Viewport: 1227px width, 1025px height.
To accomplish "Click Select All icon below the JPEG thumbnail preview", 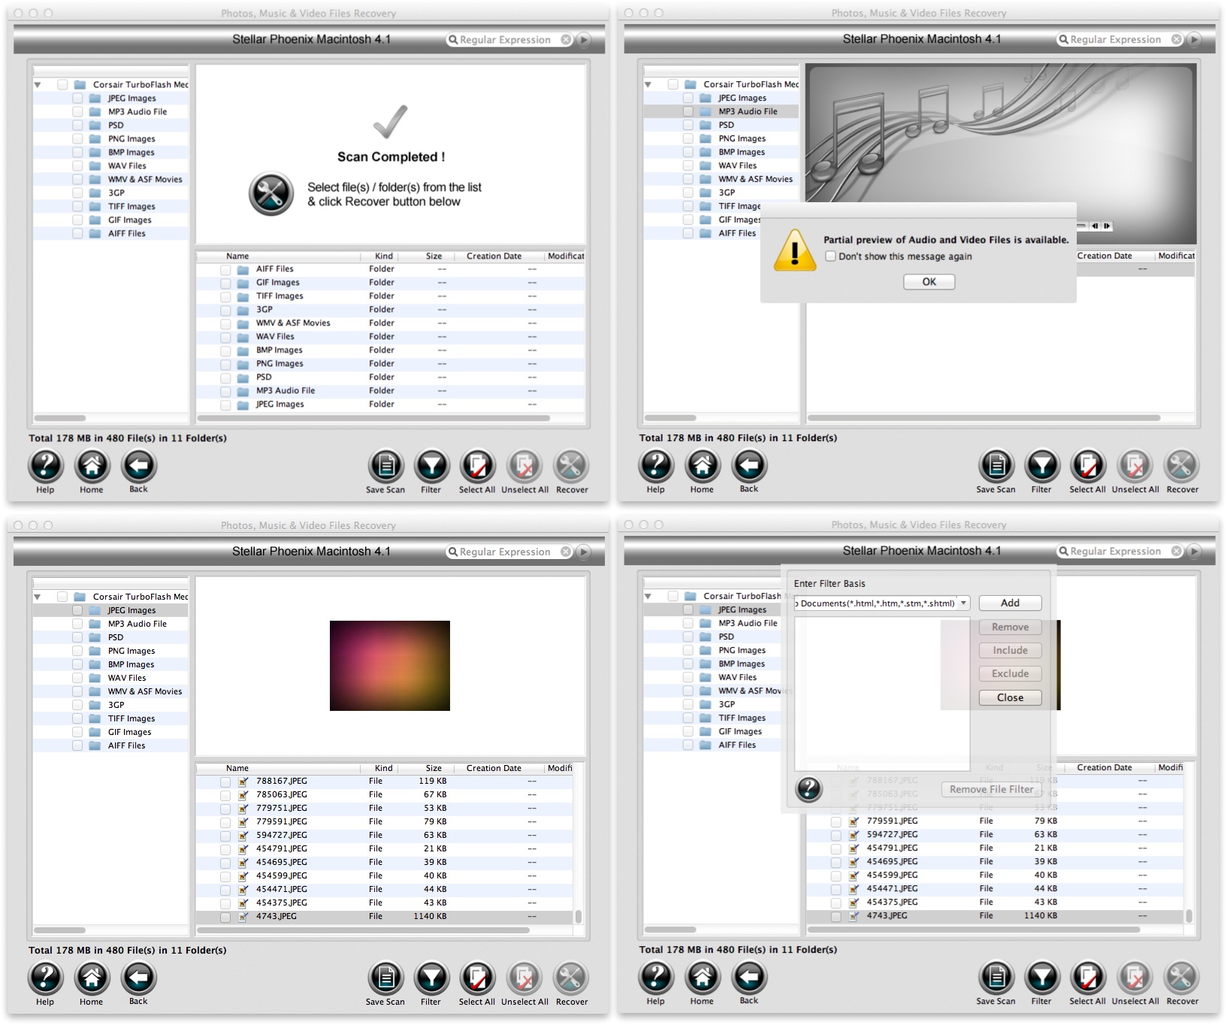I will point(477,979).
